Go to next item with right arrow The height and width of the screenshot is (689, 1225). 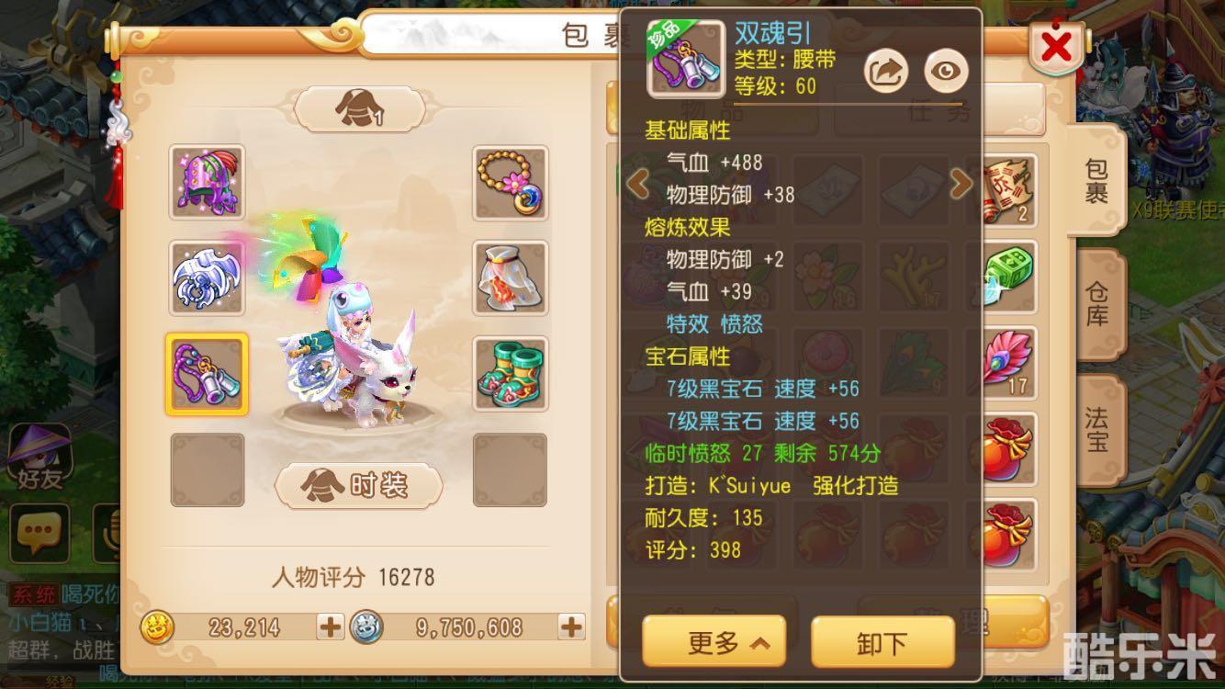961,184
